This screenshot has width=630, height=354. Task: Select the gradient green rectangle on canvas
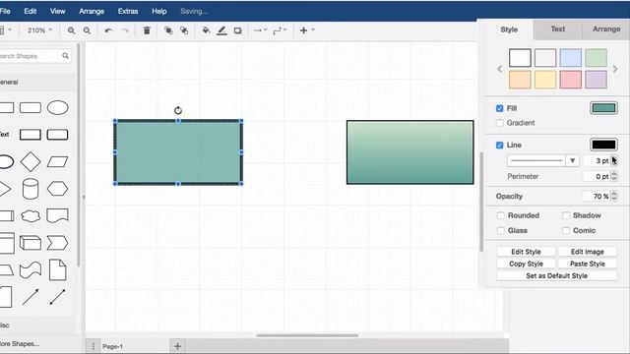pos(410,152)
